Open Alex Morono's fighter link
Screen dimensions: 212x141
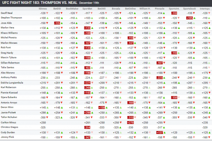(8, 73)
